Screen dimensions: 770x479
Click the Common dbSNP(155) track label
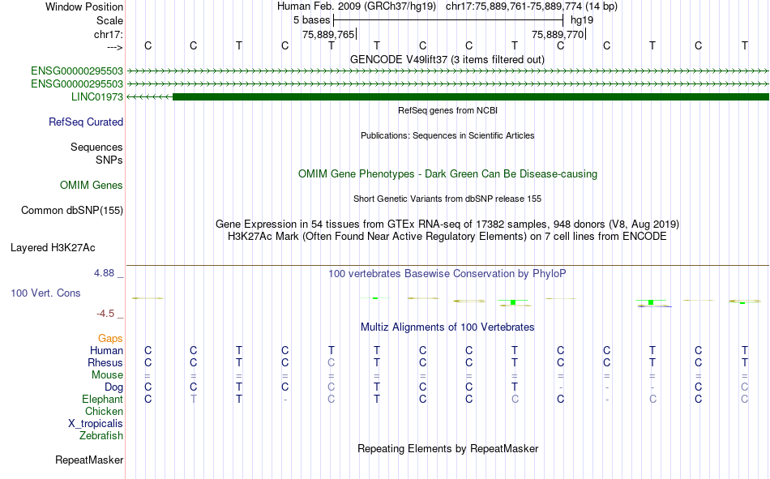point(71,210)
